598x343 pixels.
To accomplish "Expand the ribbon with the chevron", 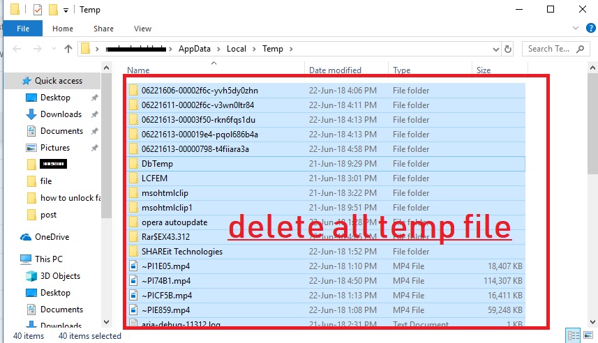I will (x=574, y=29).
